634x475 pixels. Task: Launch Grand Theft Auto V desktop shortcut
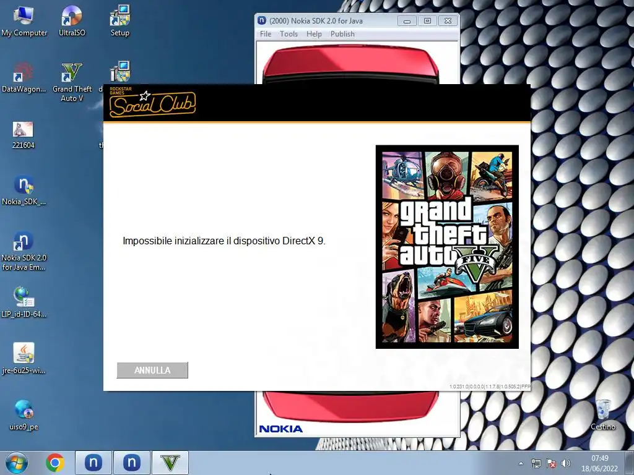tap(72, 83)
